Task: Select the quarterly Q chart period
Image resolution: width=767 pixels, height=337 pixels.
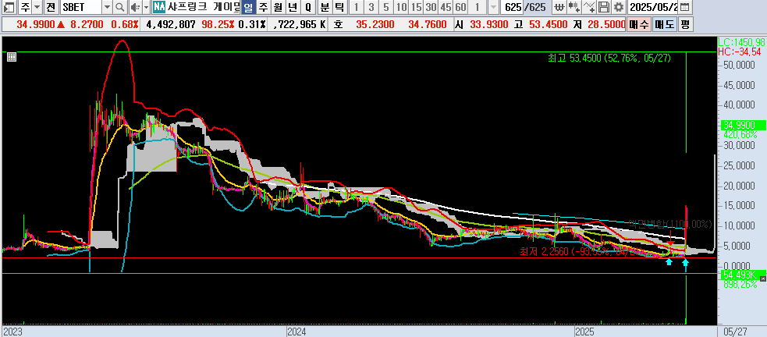Action: [x=307, y=7]
